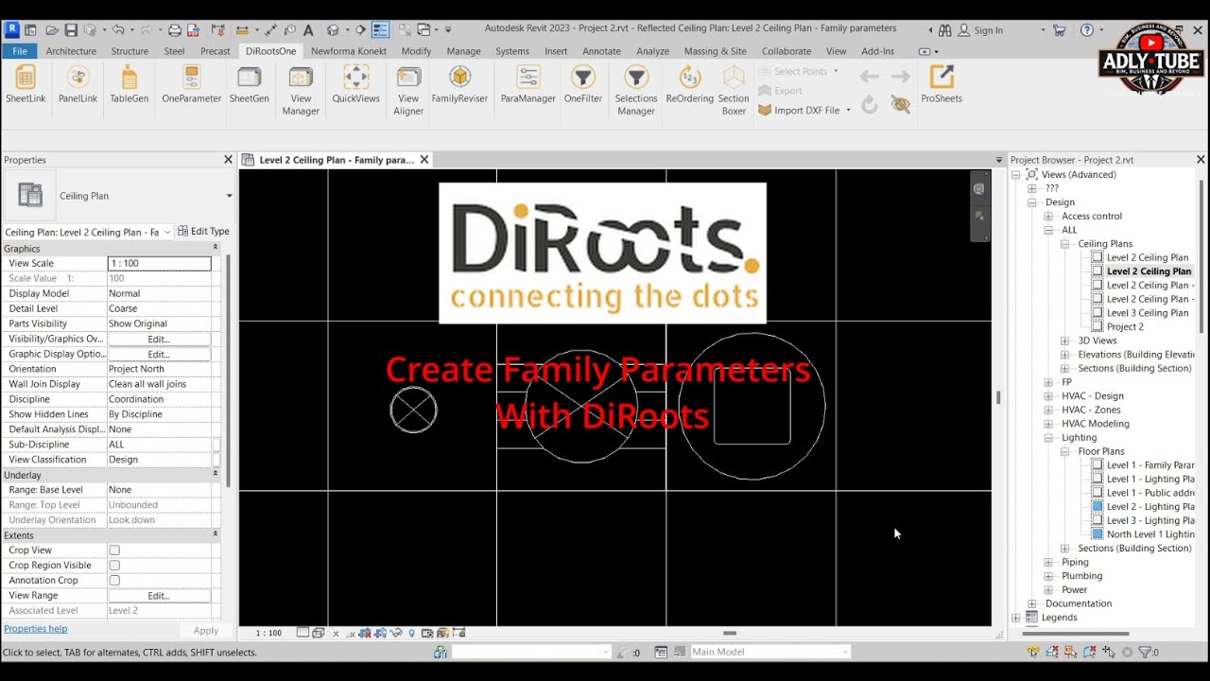Click the Edit Type button

[203, 231]
